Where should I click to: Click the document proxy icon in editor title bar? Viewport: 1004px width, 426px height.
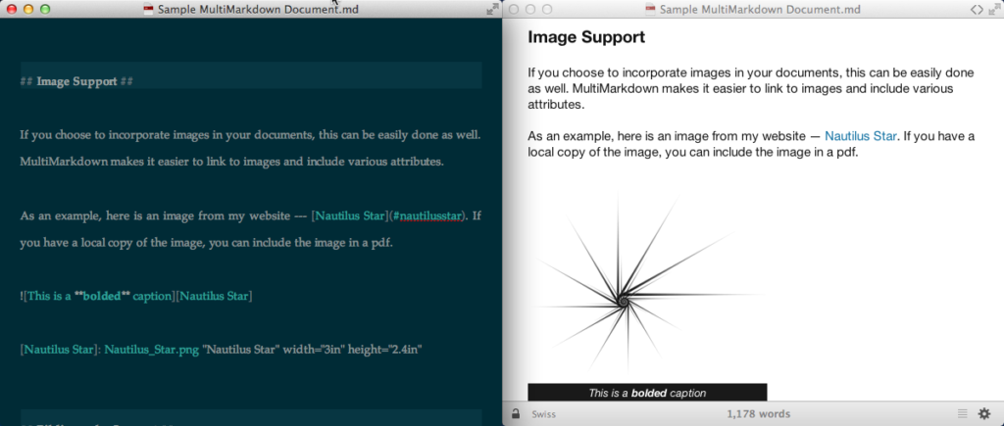tap(149, 9)
